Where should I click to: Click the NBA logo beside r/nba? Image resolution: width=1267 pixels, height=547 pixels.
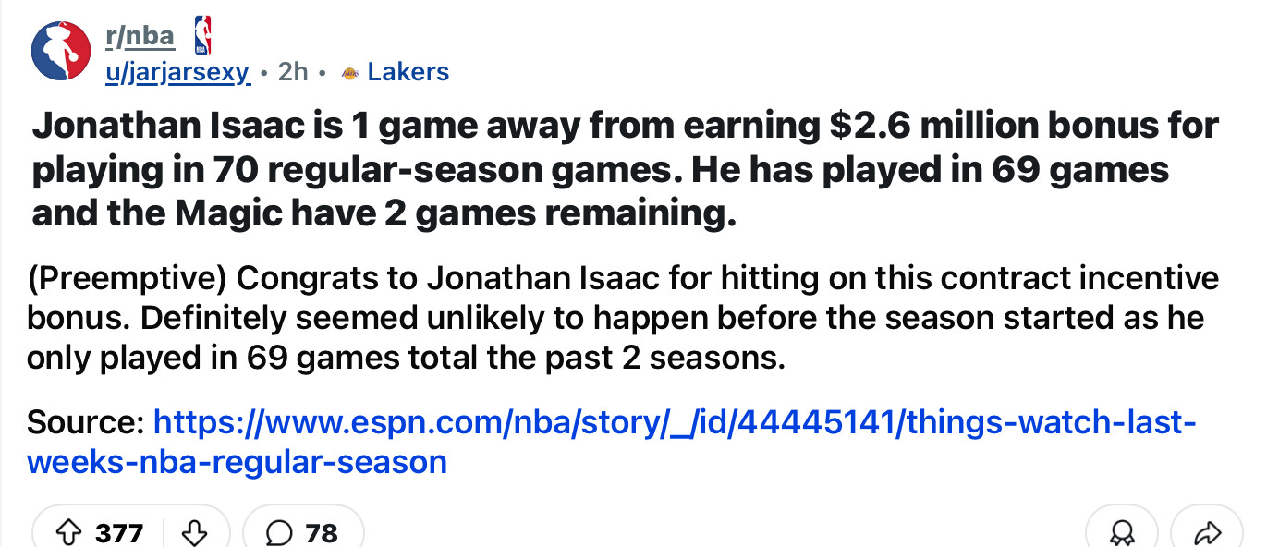(x=202, y=34)
